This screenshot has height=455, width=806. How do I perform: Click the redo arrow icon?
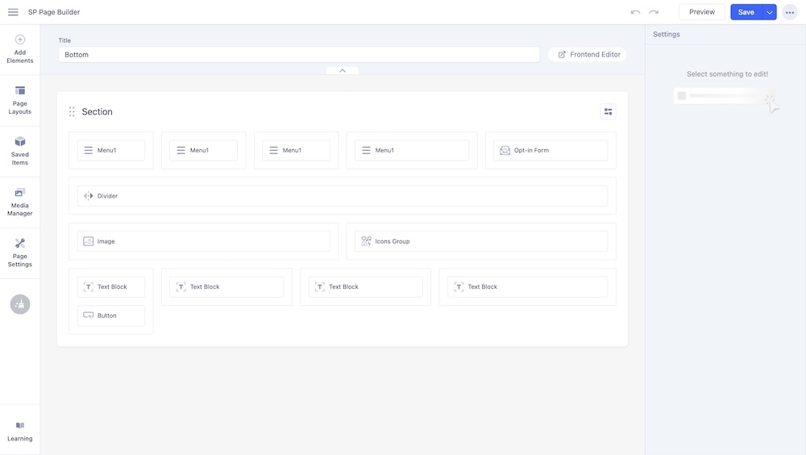coord(654,12)
